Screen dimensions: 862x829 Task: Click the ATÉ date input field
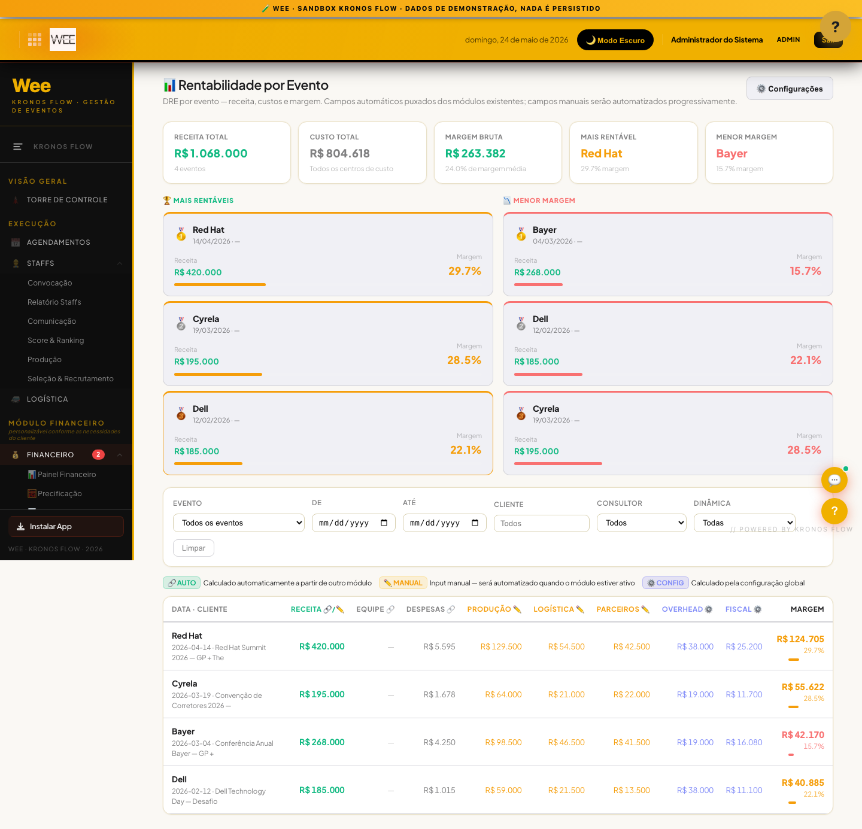pos(445,523)
